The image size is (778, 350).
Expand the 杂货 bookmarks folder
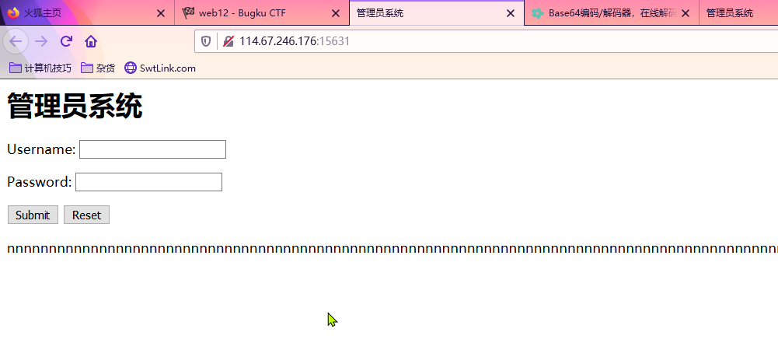click(98, 68)
